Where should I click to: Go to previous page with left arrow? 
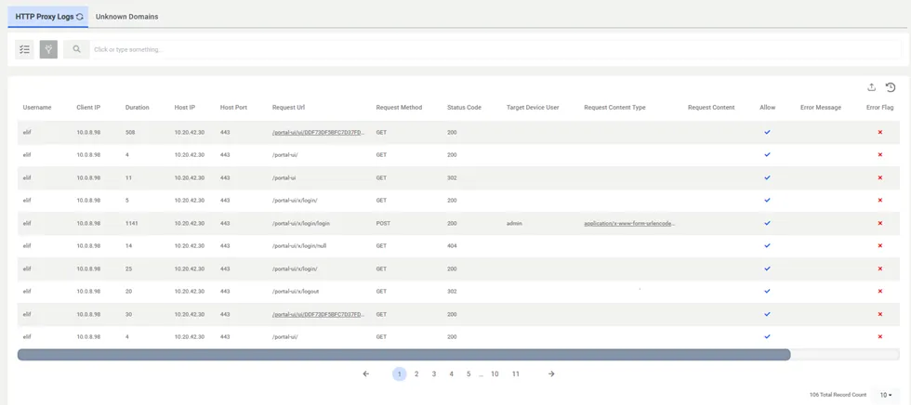pos(365,374)
